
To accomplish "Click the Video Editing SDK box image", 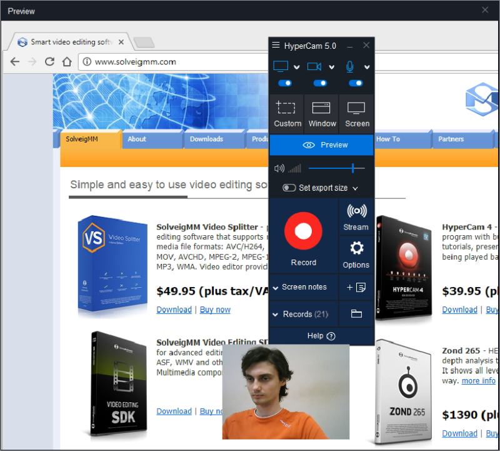I will 119,383.
